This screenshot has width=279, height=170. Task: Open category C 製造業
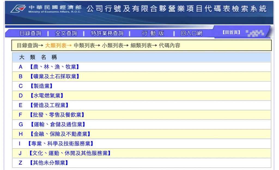[x=40, y=86]
